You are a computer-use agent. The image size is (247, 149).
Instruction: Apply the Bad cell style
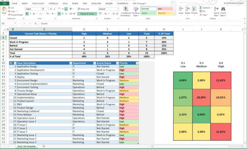(165, 9)
